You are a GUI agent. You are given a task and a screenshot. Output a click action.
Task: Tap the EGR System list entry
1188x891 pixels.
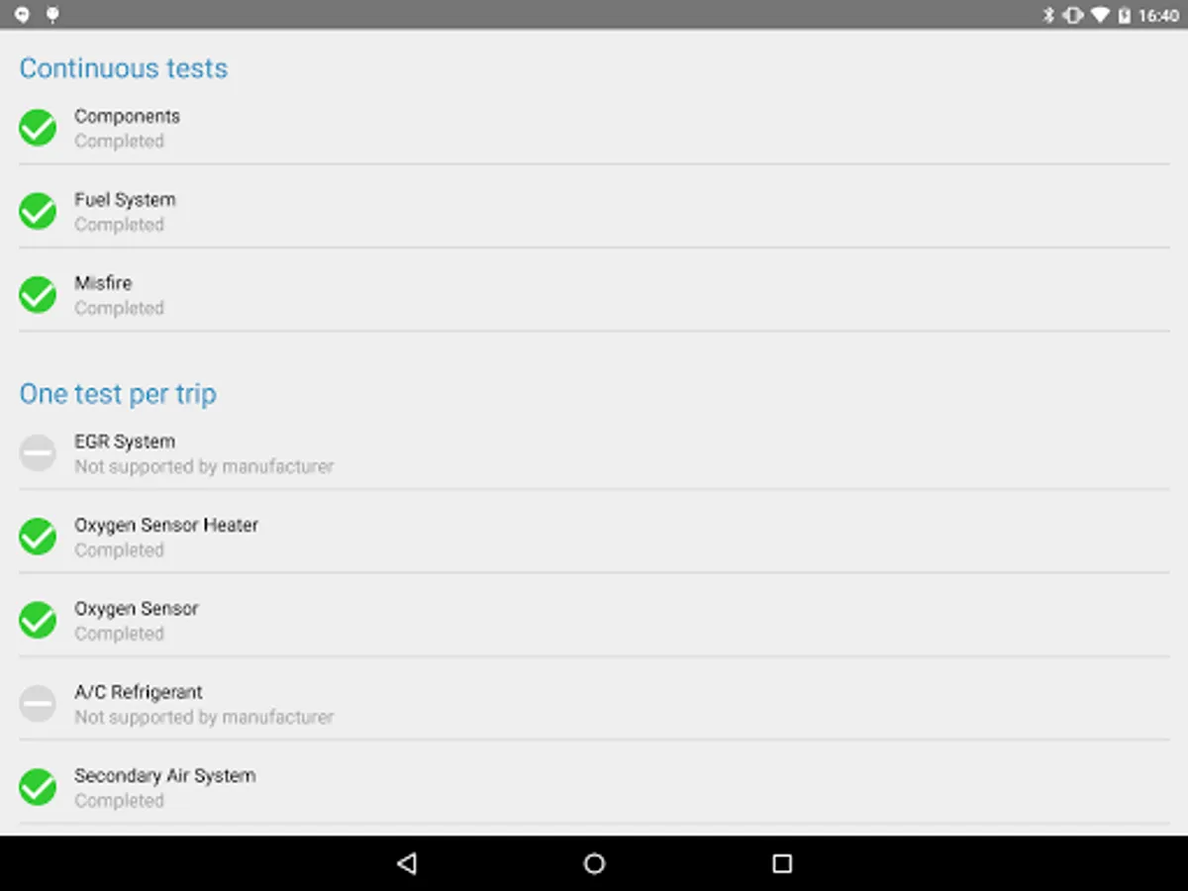click(594, 453)
